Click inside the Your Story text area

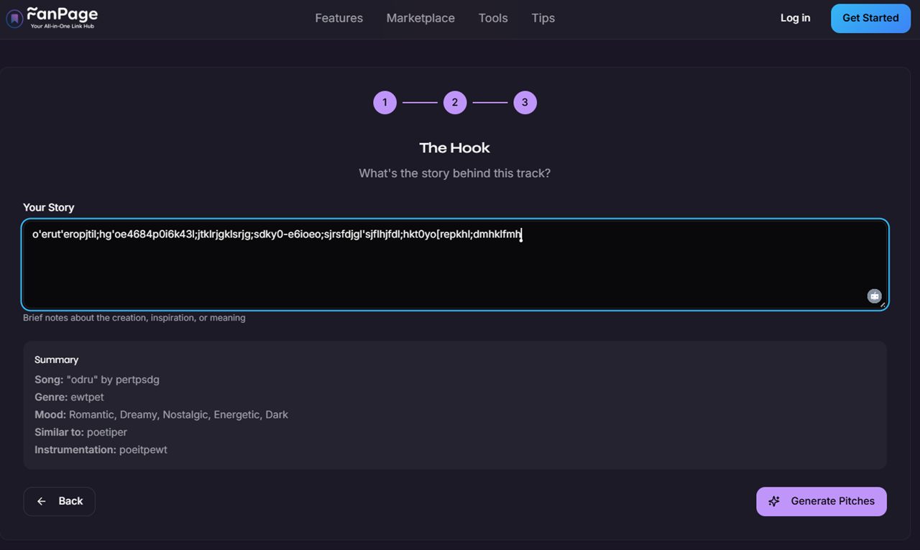click(454, 265)
